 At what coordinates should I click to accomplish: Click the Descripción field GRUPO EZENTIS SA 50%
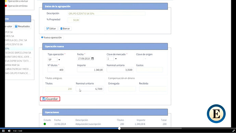tap(106, 14)
